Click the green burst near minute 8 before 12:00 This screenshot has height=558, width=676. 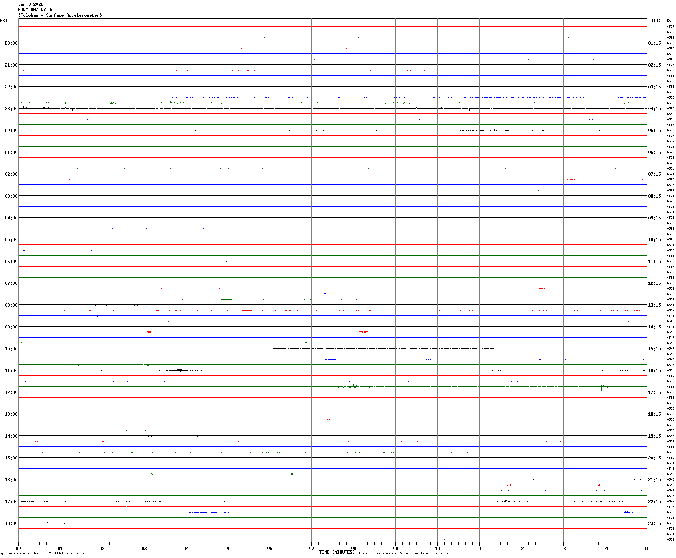pyautogui.click(x=353, y=386)
